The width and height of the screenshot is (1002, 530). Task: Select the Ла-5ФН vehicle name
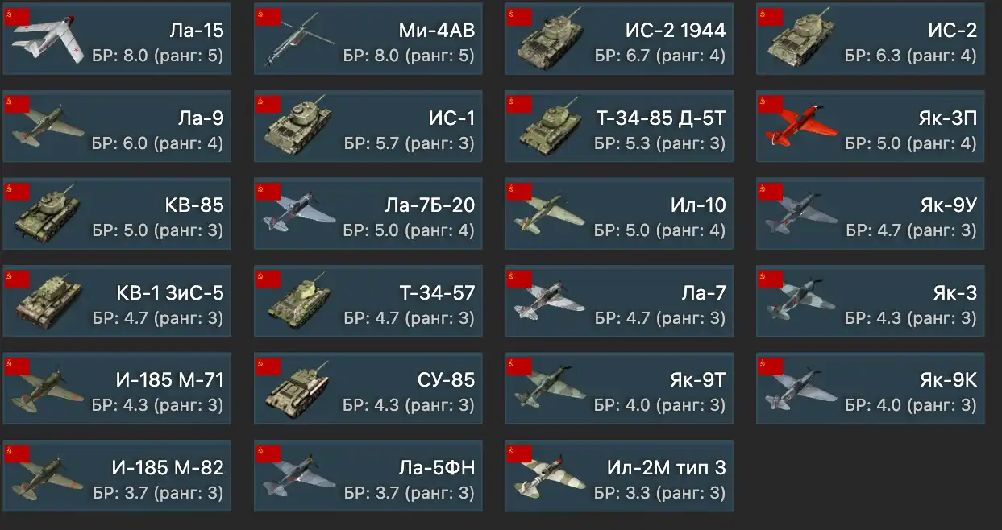pos(436,466)
